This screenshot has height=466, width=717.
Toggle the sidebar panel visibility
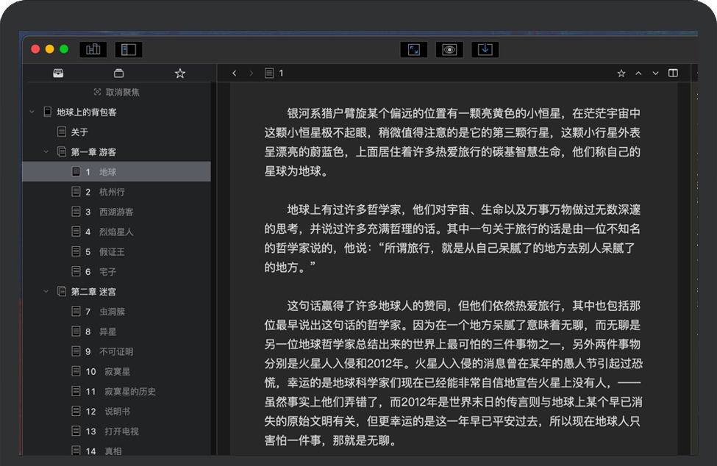tap(129, 49)
